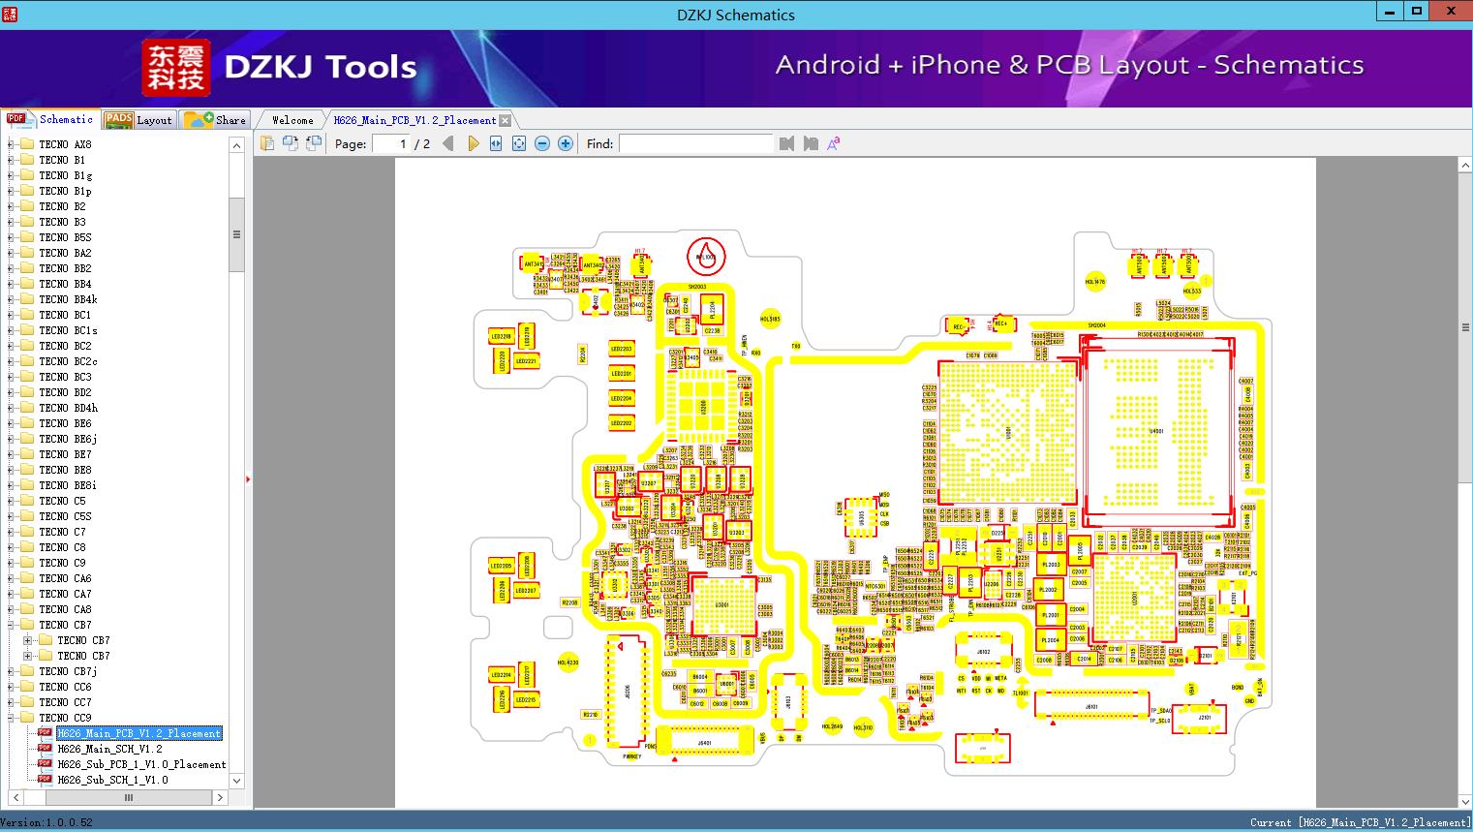Open H626_Main_SCH_V1.2 PDF file
Screen dimensions: 1473x832
(109, 749)
